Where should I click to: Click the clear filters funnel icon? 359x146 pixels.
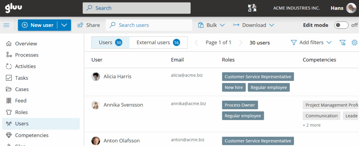(x=343, y=42)
